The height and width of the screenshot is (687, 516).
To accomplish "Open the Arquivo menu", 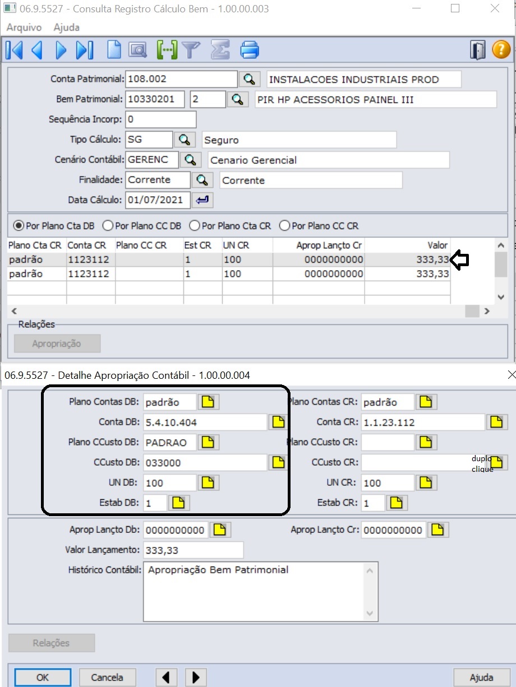I will click(24, 27).
